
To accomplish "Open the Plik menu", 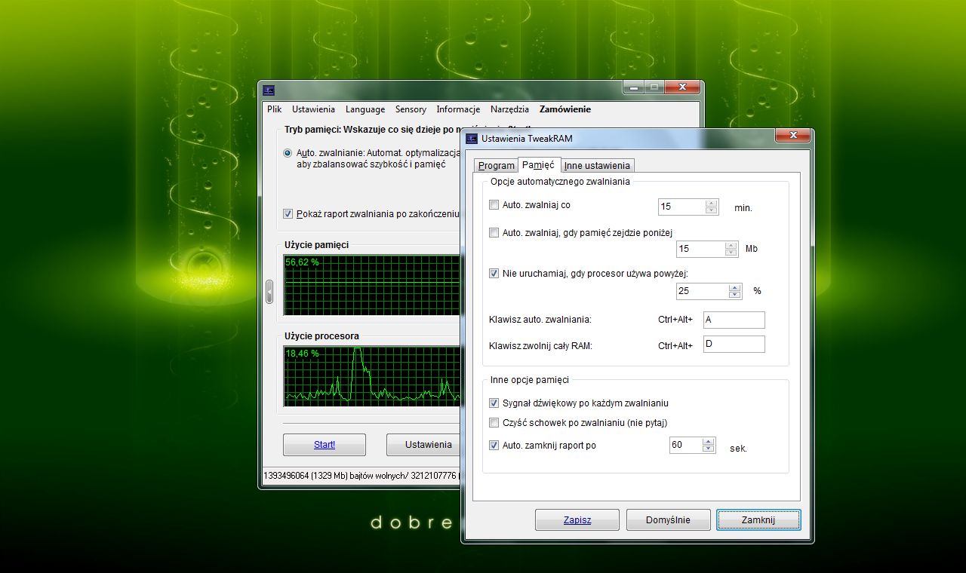I will [274, 109].
